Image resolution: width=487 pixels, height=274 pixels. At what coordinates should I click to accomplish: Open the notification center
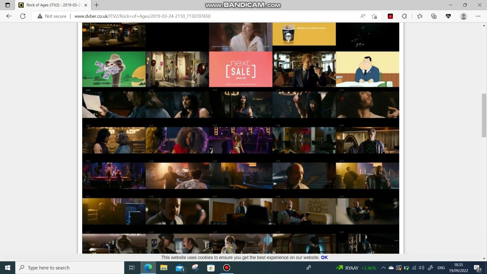click(477, 268)
